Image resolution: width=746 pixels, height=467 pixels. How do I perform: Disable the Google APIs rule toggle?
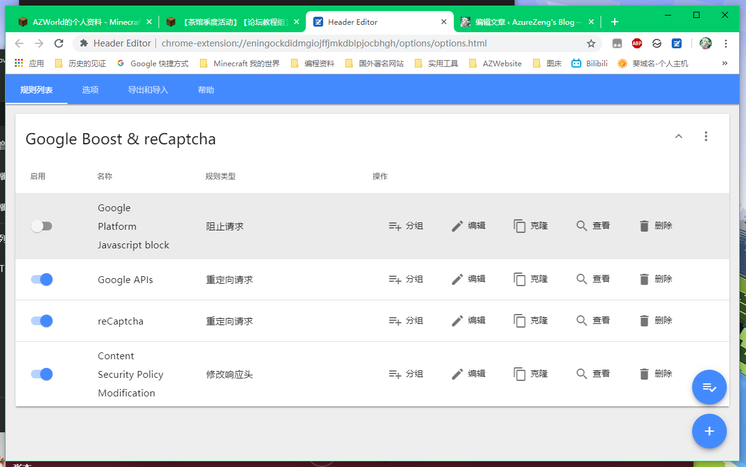[41, 279]
